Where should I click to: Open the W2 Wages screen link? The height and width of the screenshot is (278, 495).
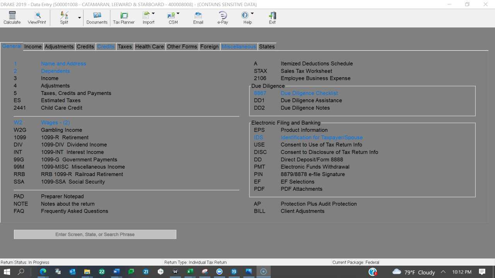coord(55,123)
